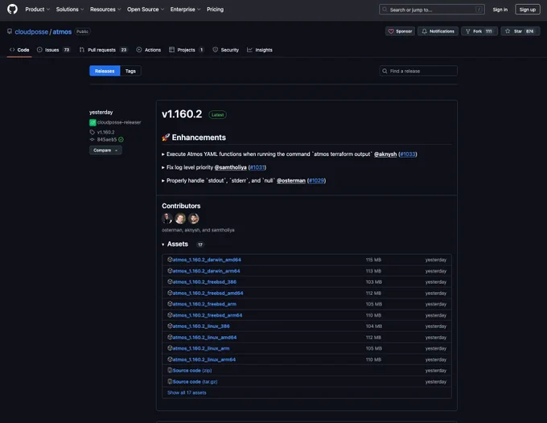Viewport: 547px width, 423px height.
Task: Open pull request #1031
Action: 257,167
